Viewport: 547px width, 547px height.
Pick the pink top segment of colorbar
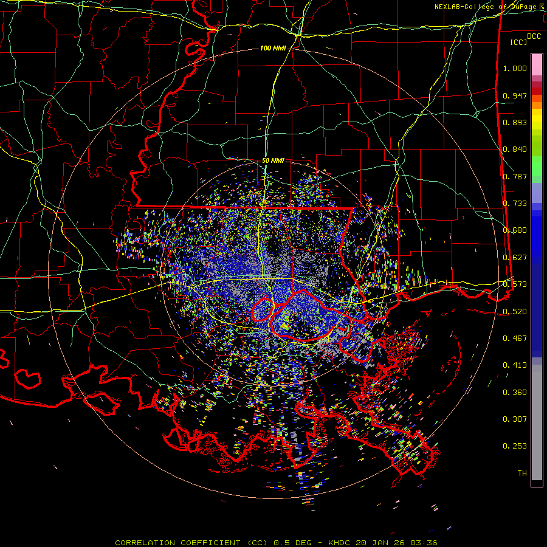click(537, 65)
